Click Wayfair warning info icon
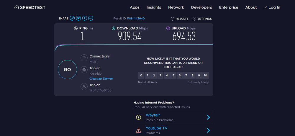Screen dimensions: 295x136 click(138, 117)
